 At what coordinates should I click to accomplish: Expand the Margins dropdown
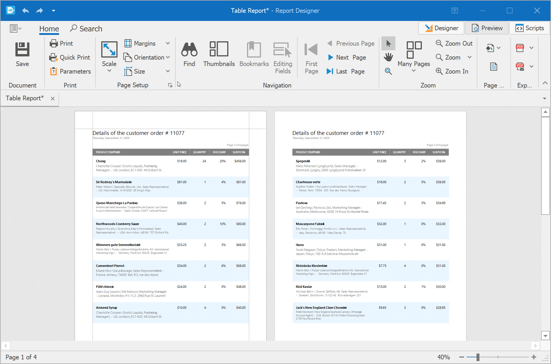(168, 43)
